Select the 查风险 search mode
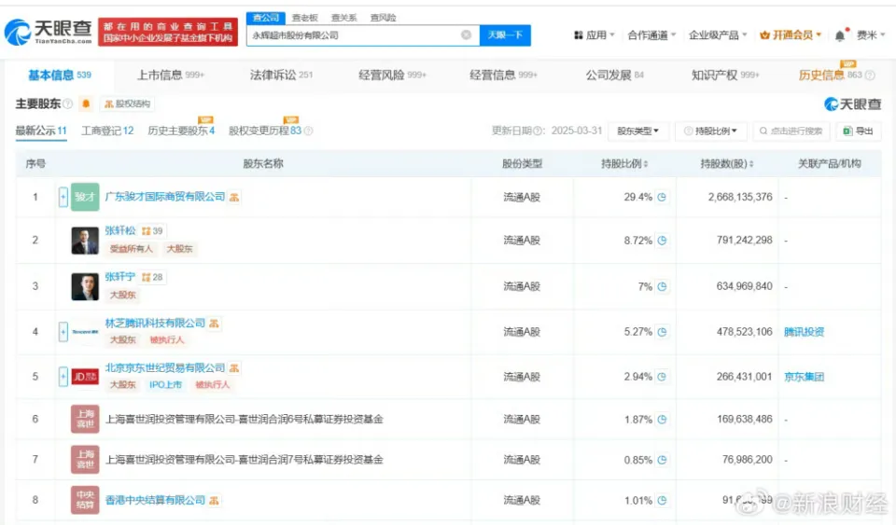The height and width of the screenshot is (525, 896). coord(383,18)
